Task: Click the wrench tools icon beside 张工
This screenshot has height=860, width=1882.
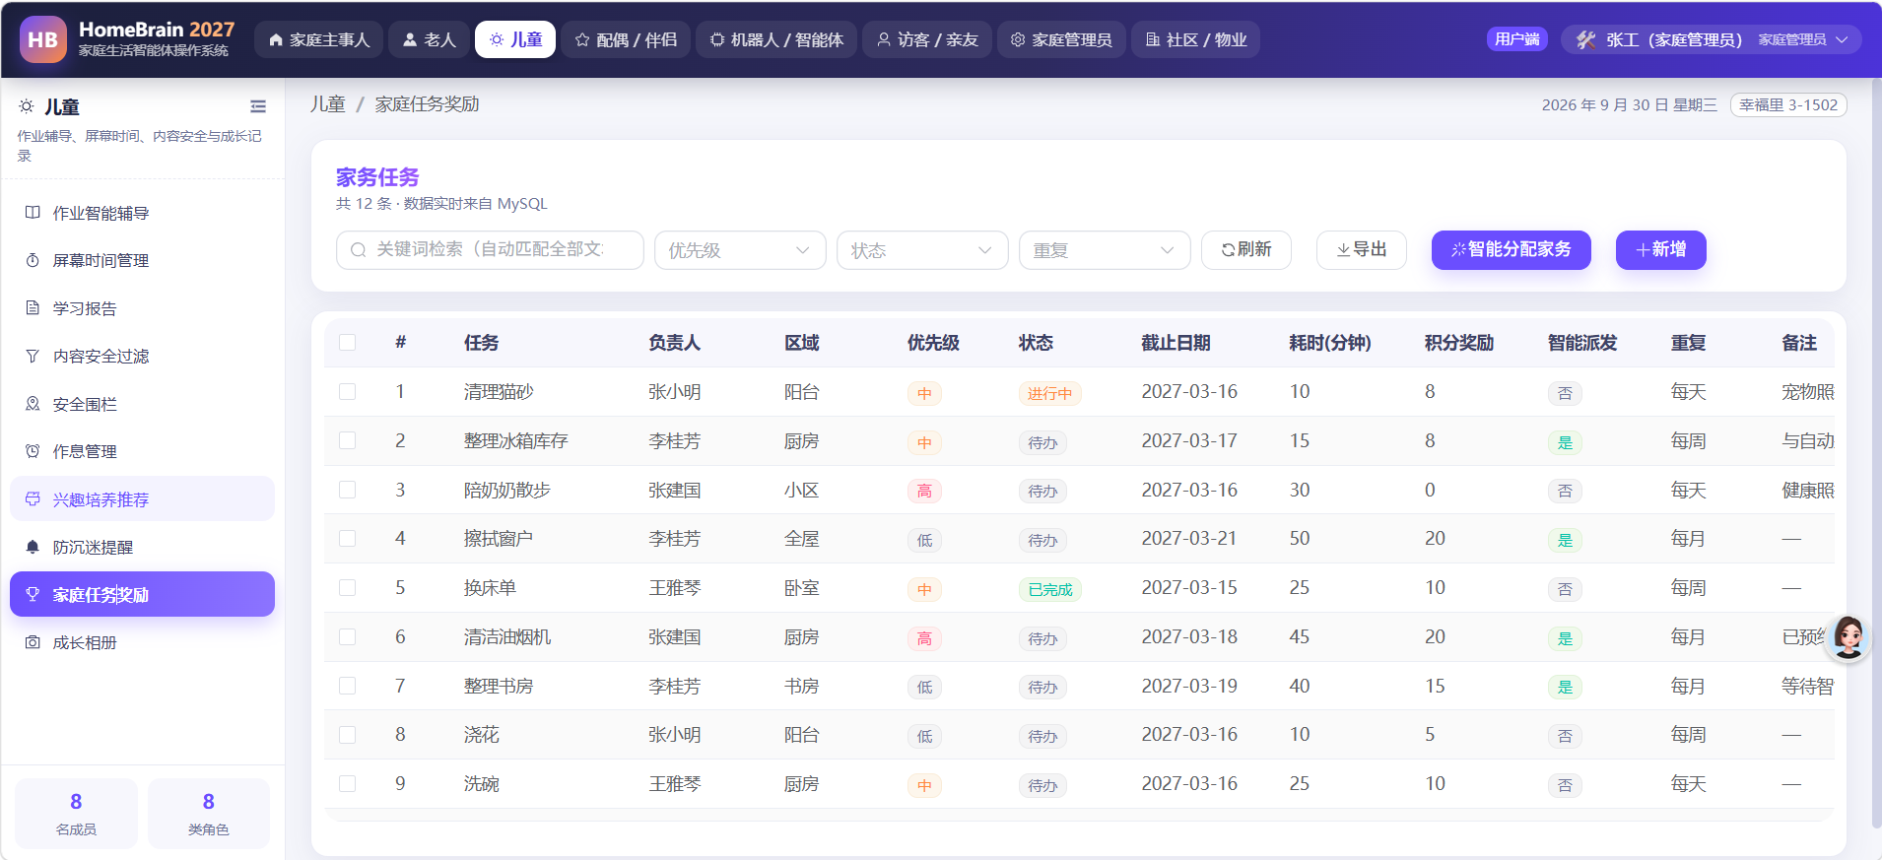Action: pos(1585,39)
